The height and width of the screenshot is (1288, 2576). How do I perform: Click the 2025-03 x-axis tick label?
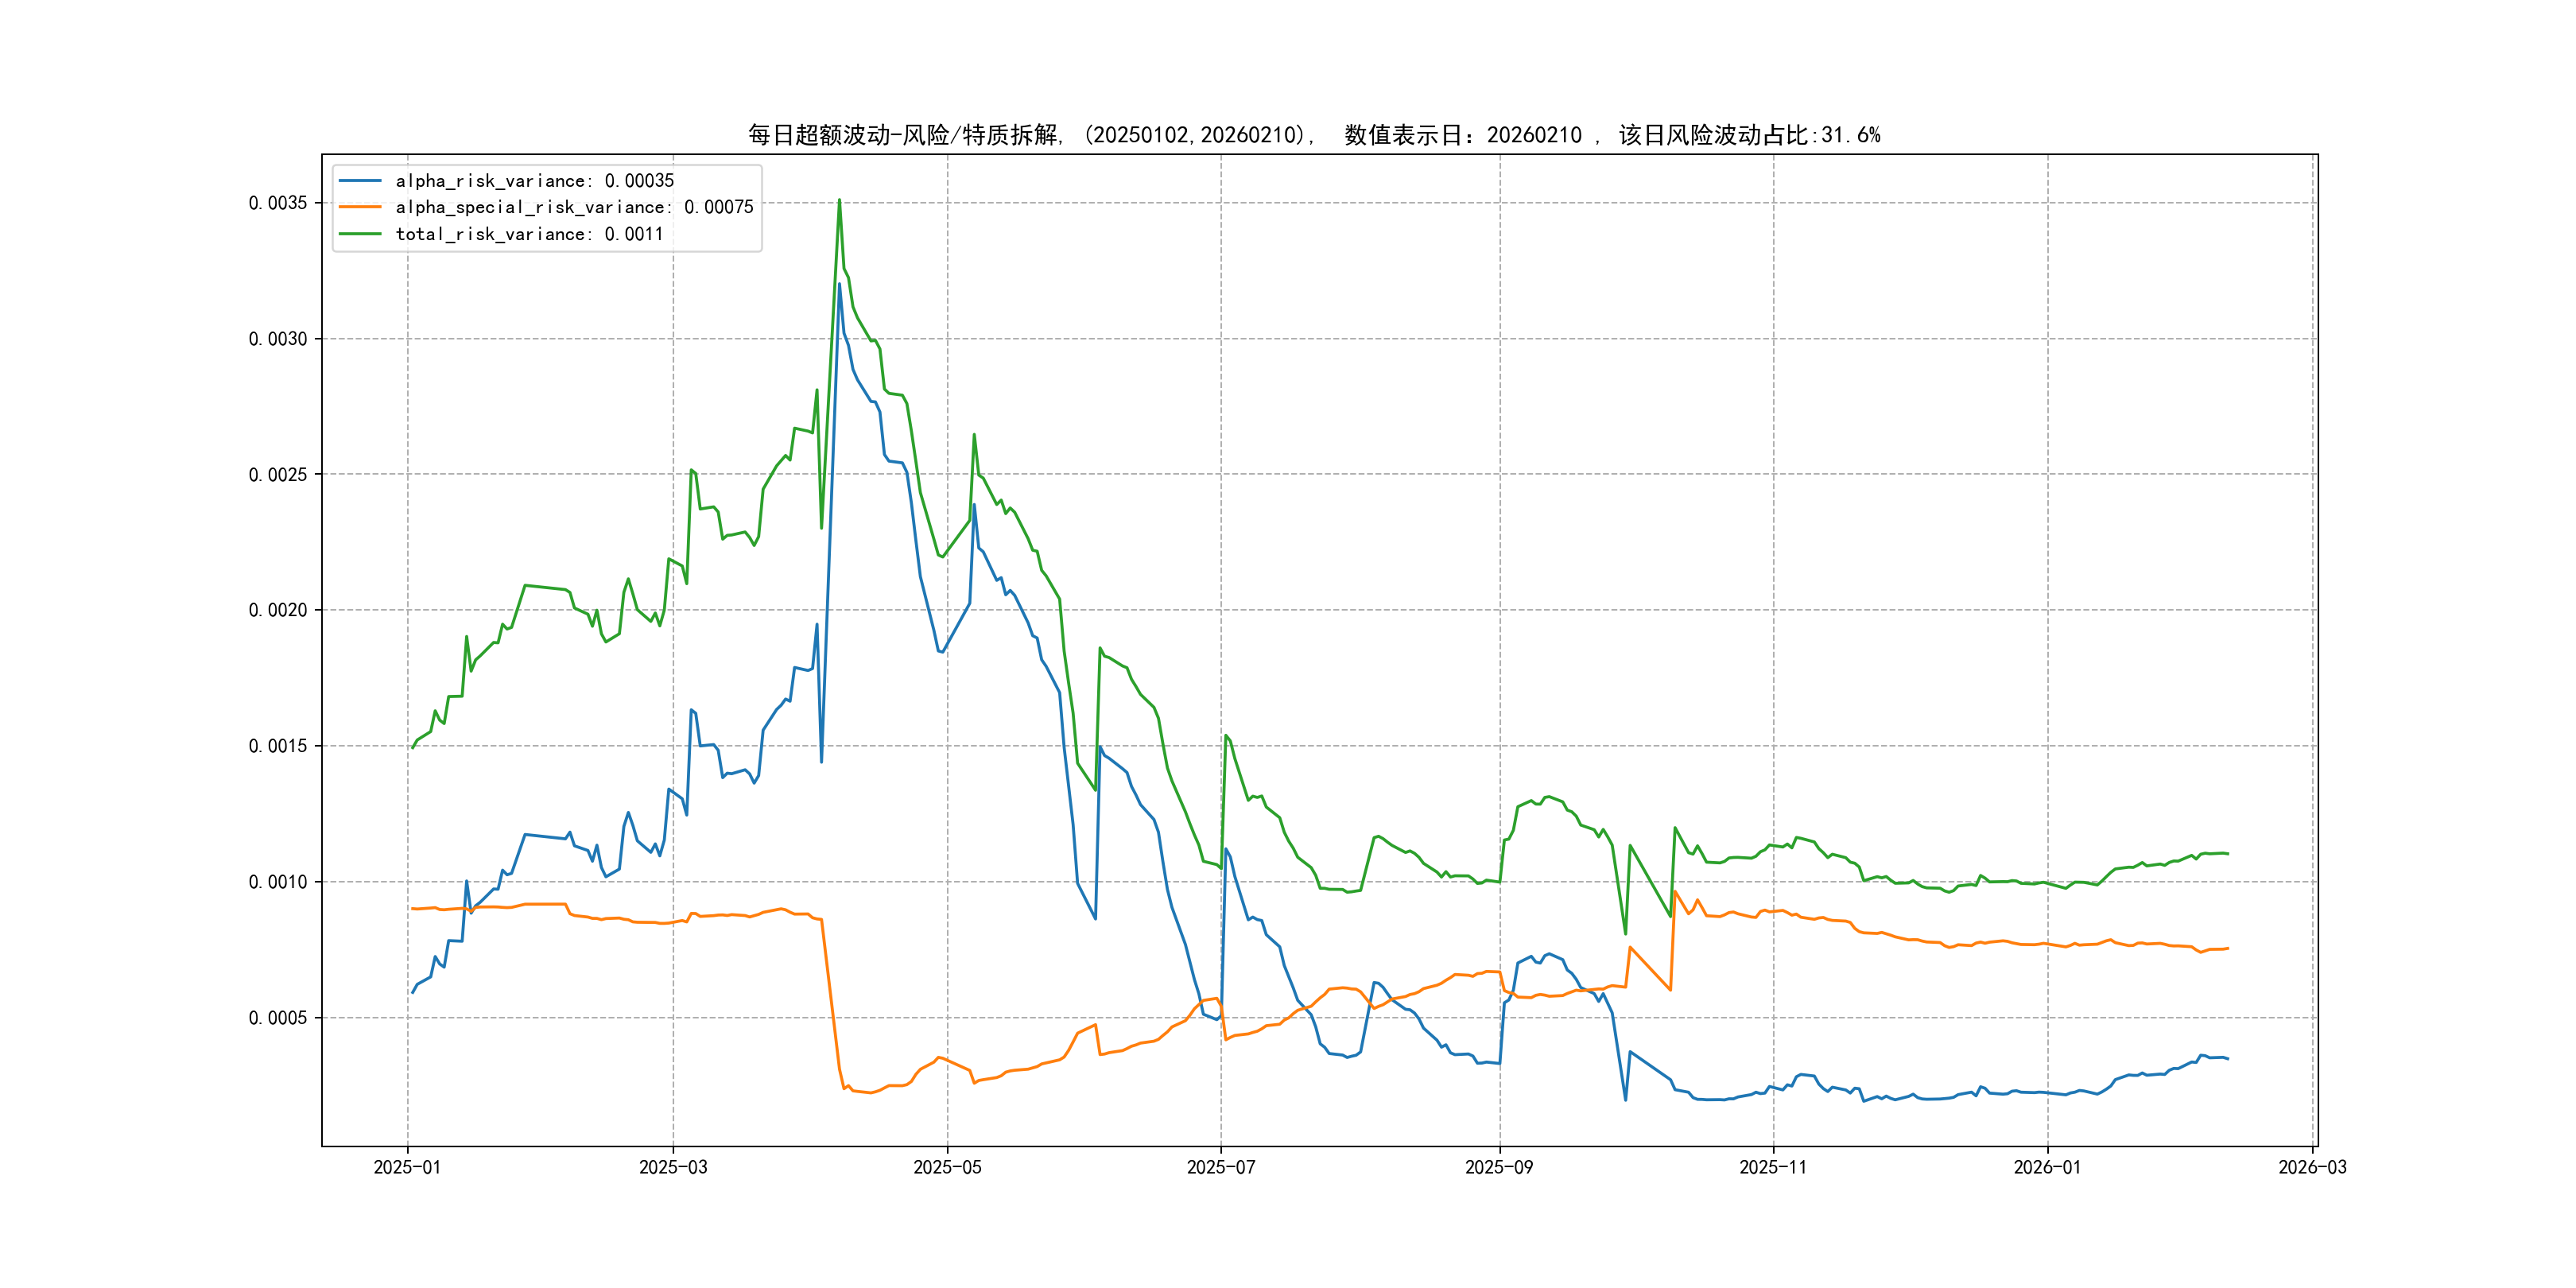(673, 1167)
